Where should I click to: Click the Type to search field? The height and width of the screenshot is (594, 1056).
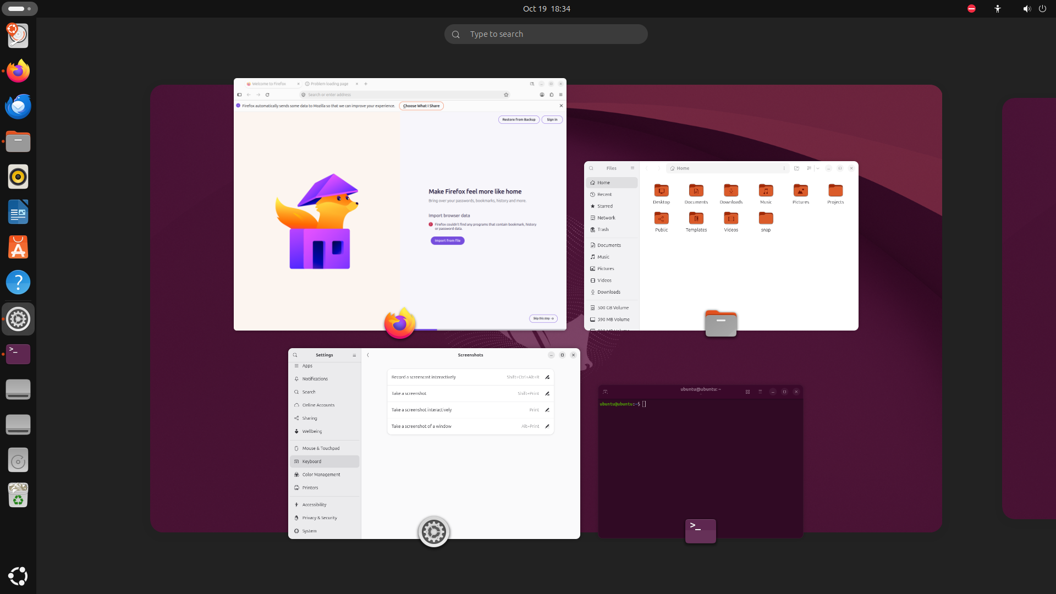(x=546, y=34)
